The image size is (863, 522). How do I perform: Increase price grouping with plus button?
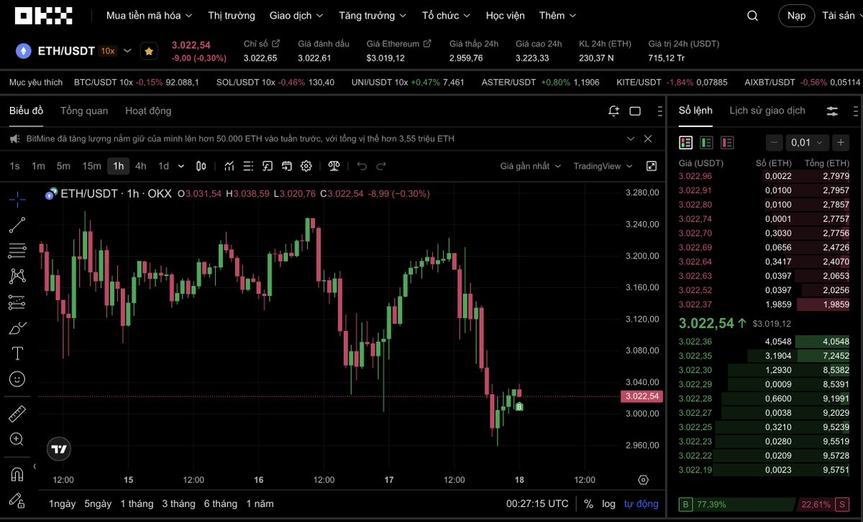tap(840, 142)
